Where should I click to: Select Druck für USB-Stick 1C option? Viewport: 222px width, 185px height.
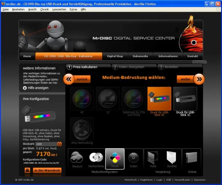(x=185, y=99)
